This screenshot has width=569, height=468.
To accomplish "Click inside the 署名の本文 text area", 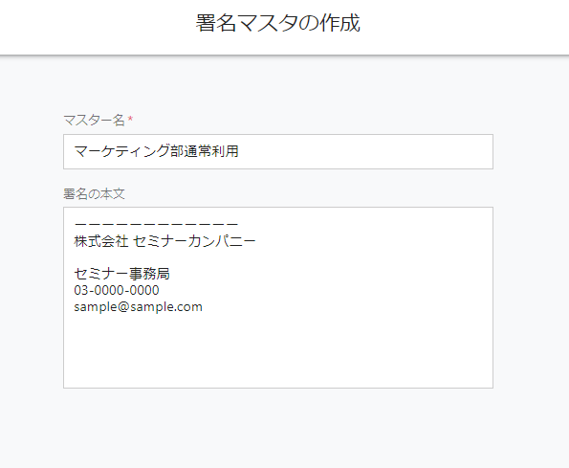I will [x=278, y=298].
